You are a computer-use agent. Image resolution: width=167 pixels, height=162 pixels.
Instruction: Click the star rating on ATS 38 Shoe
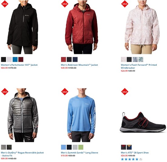130,159
